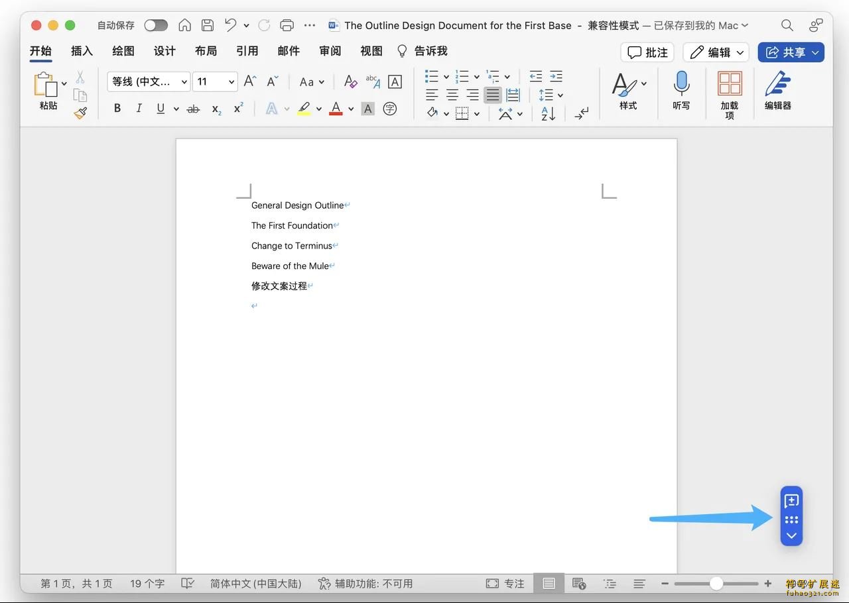Open the 审阅 tab

pos(330,51)
